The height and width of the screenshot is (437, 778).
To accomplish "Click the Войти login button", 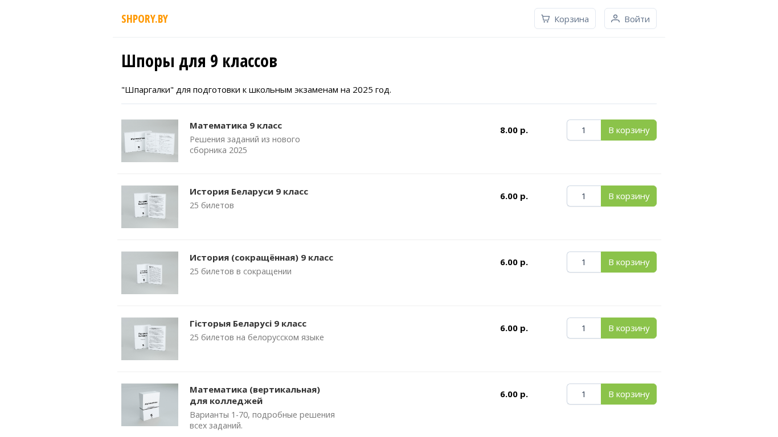I will click(630, 19).
